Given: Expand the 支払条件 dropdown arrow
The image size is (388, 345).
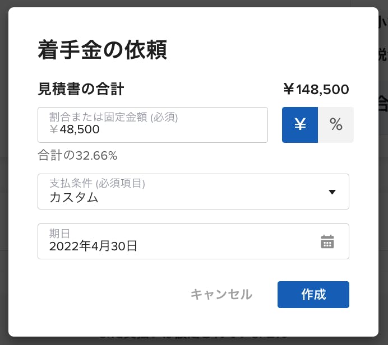Looking at the screenshot, I should (332, 192).
